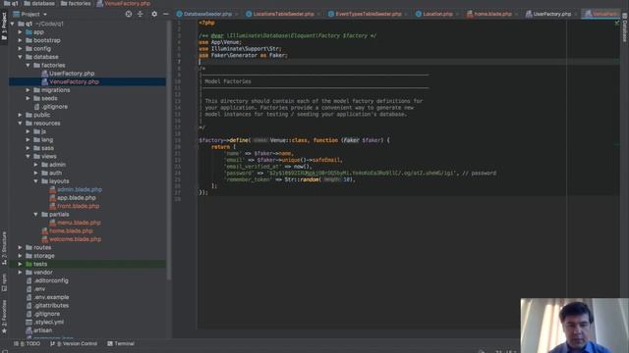
Task: Expand the auth views folder
Action: coord(36,173)
